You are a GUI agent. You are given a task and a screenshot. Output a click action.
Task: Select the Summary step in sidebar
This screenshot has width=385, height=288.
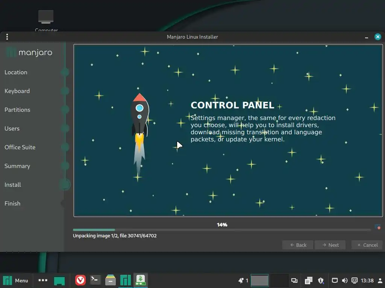[17, 166]
